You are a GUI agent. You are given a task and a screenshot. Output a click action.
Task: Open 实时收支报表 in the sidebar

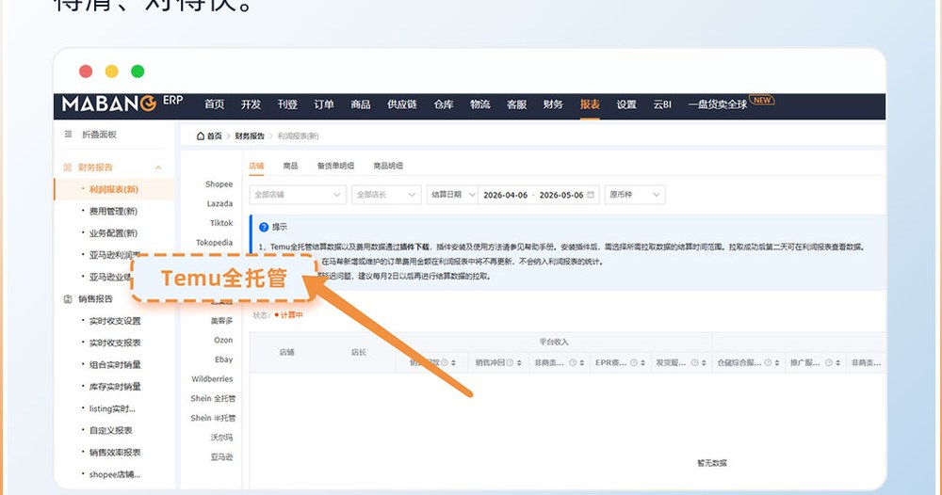point(115,343)
